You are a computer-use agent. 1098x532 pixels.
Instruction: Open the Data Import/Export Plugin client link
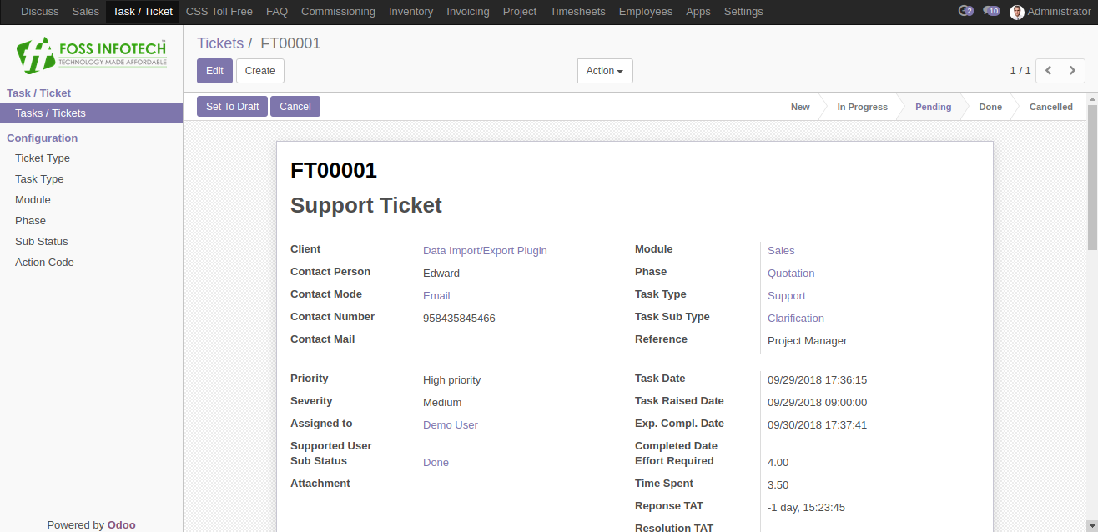(x=485, y=251)
